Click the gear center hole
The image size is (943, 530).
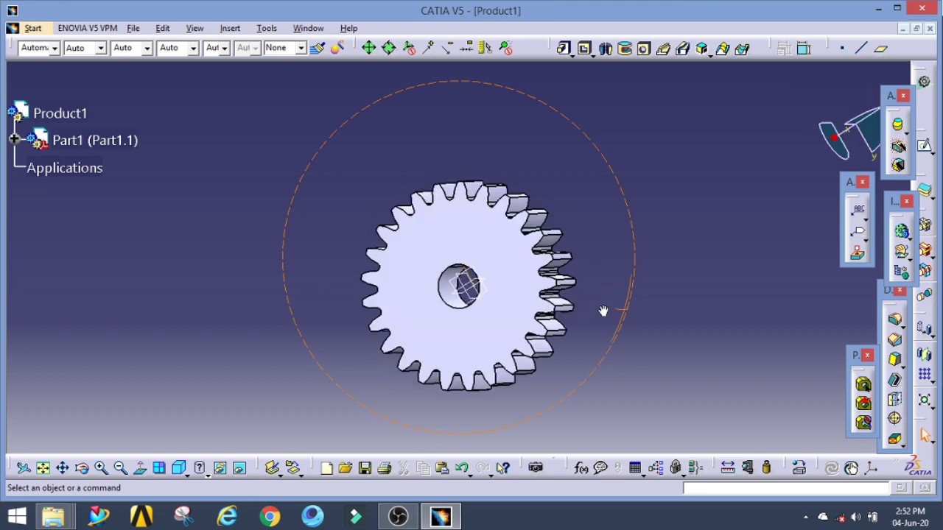click(459, 286)
